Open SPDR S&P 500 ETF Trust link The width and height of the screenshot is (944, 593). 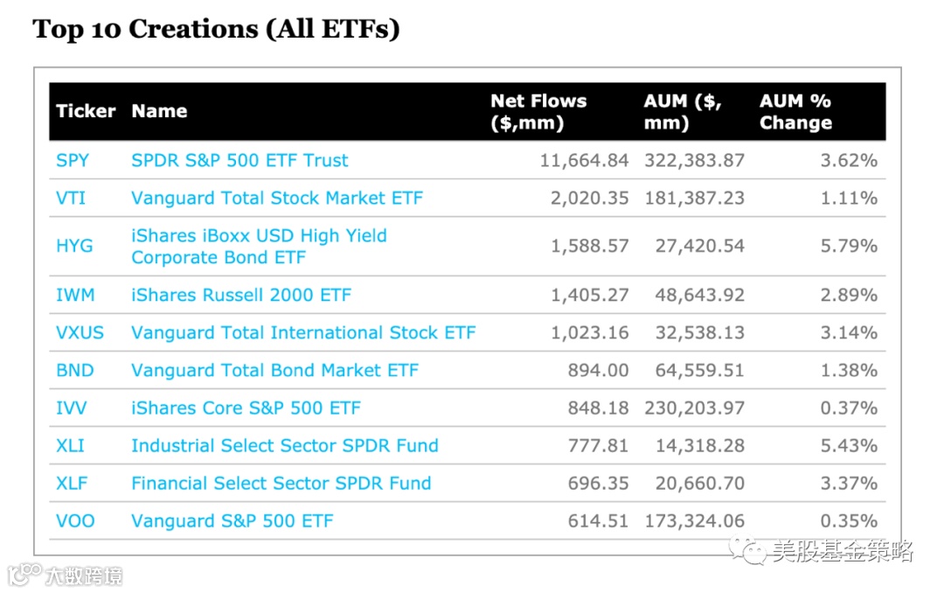[x=239, y=161]
